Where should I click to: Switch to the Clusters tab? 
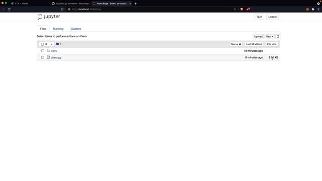click(x=75, y=29)
